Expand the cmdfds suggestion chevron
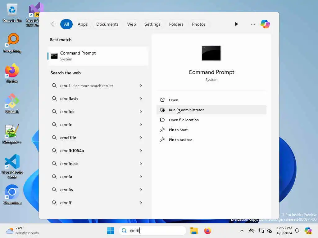Screen dimensions: 318x238 (141, 112)
